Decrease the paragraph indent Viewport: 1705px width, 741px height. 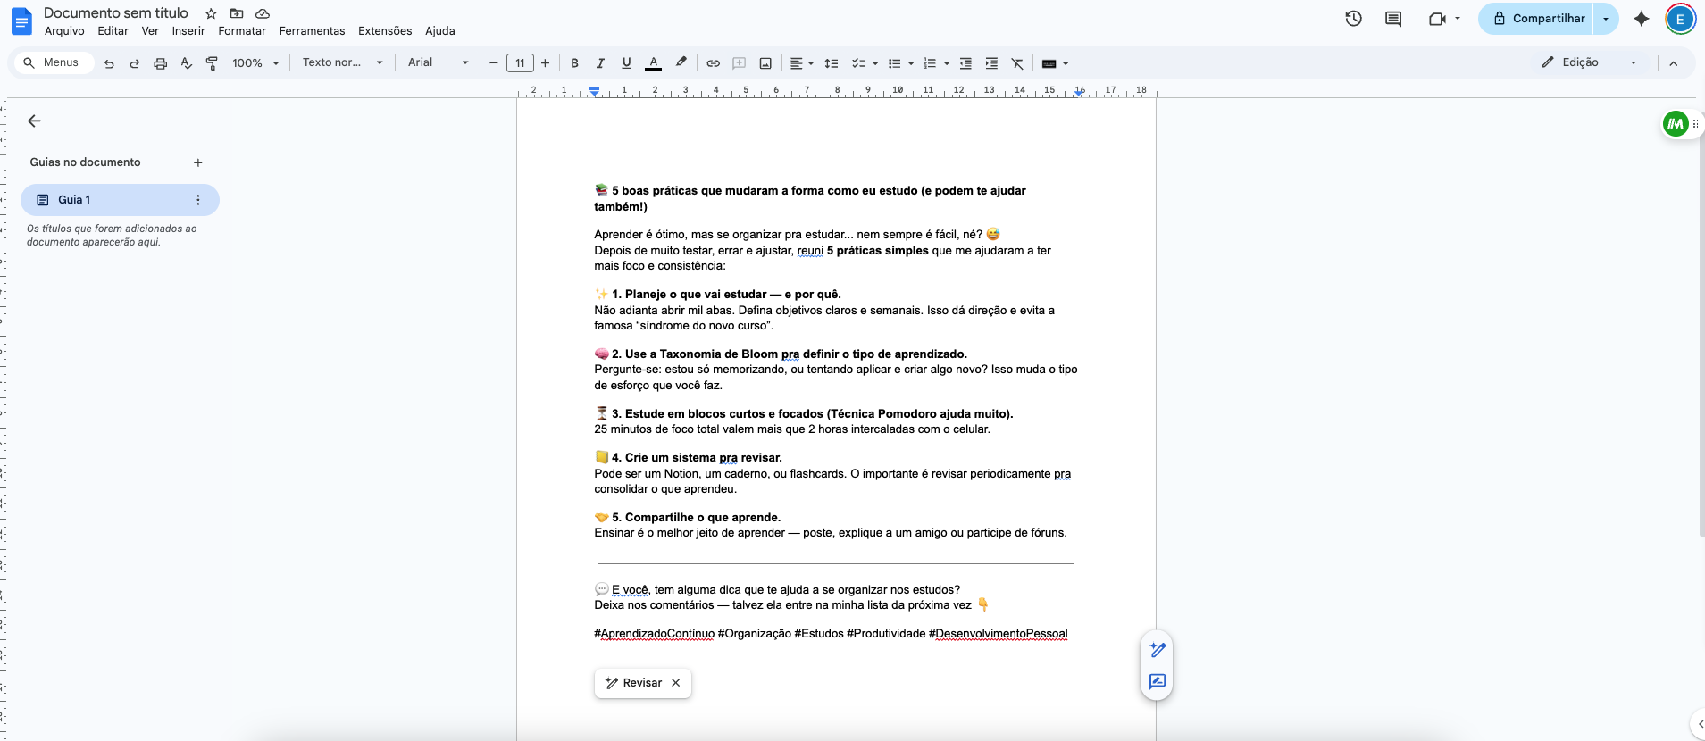click(965, 63)
